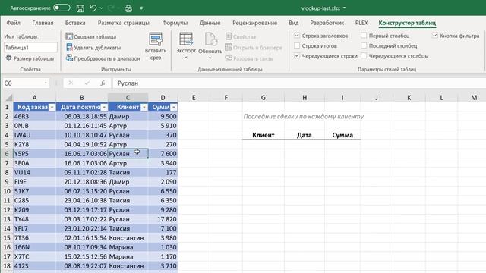Go to the Формулы tab
This screenshot has width=486, height=273.
[x=175, y=23]
